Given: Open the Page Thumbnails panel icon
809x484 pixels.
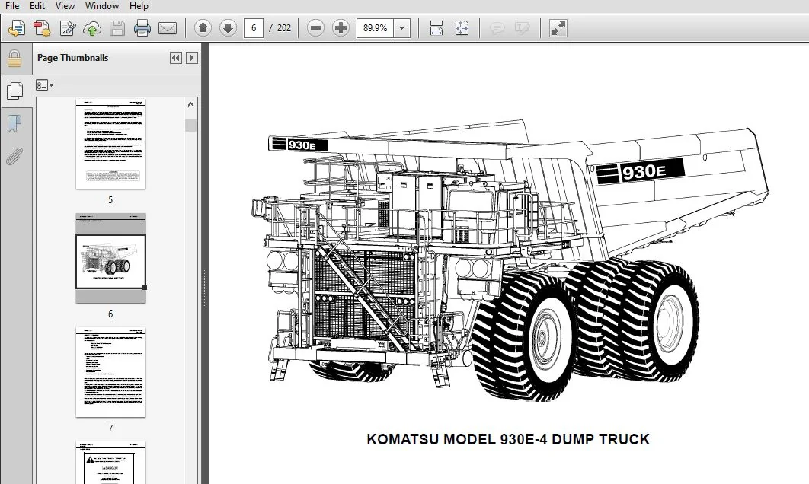Looking at the screenshot, I should coord(15,91).
